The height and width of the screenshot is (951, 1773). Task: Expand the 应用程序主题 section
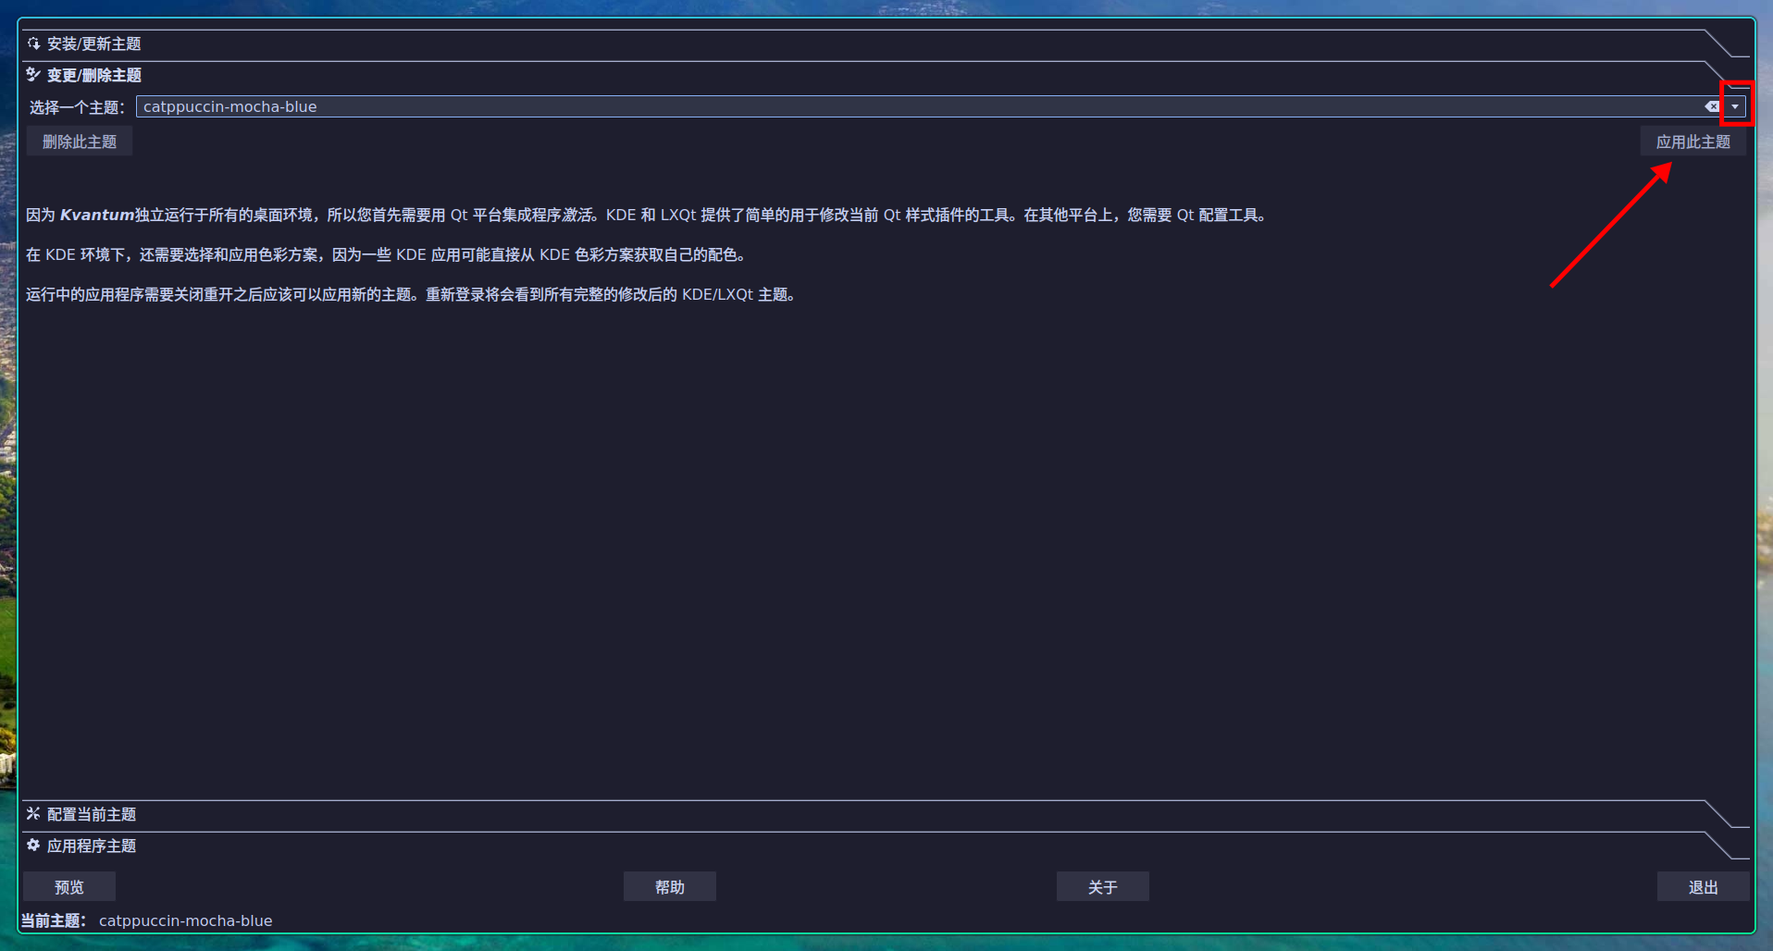pyautogui.click(x=92, y=846)
